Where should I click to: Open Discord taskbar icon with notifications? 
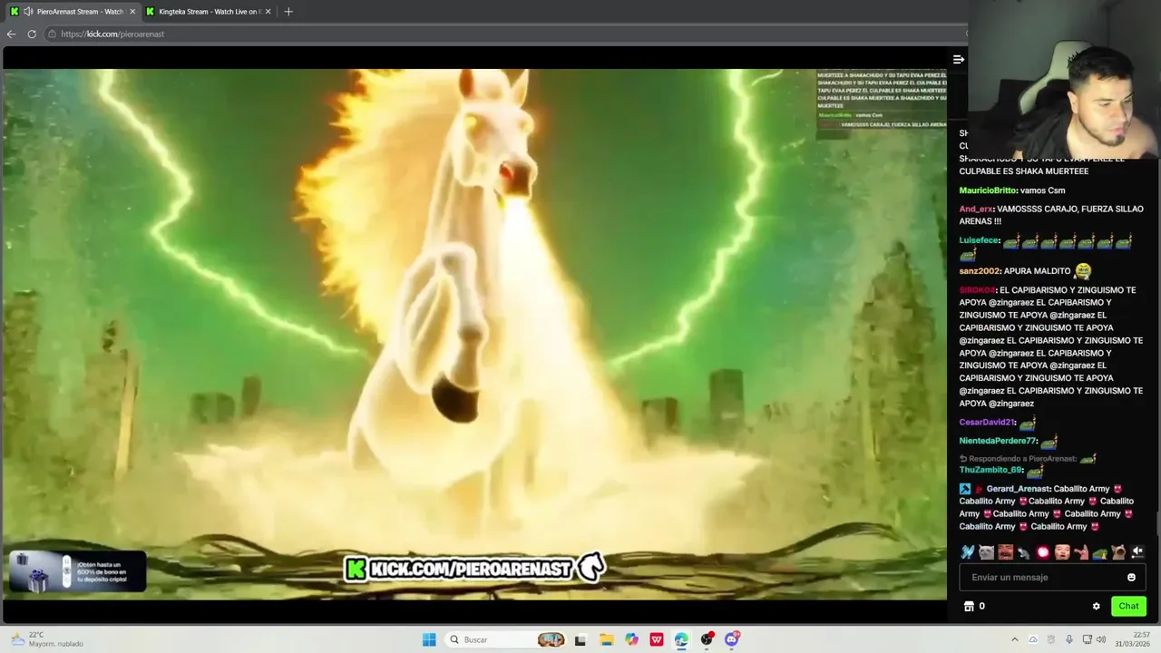[732, 639]
